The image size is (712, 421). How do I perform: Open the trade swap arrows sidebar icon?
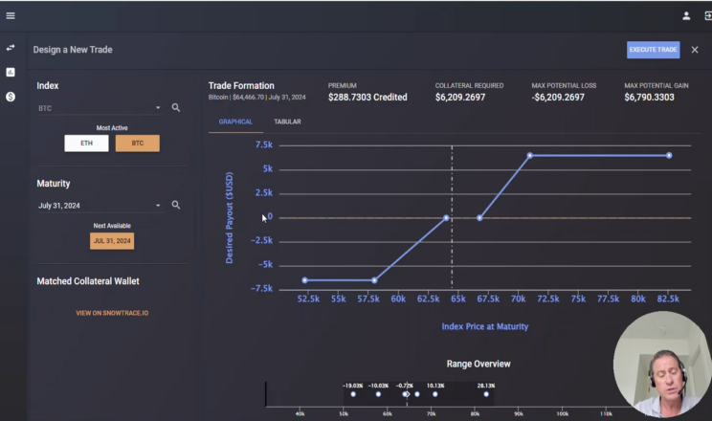(x=11, y=48)
